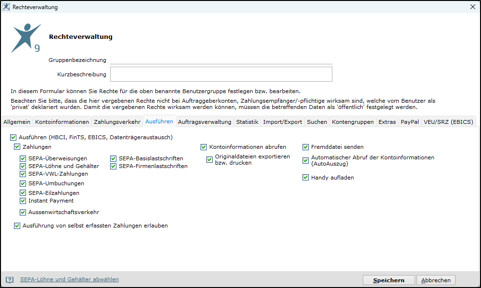Uncheck Ausführen (HBCI, FinTS, EBICS, Datenträgeraustausch)
481x288 pixels.
[x=13, y=137]
